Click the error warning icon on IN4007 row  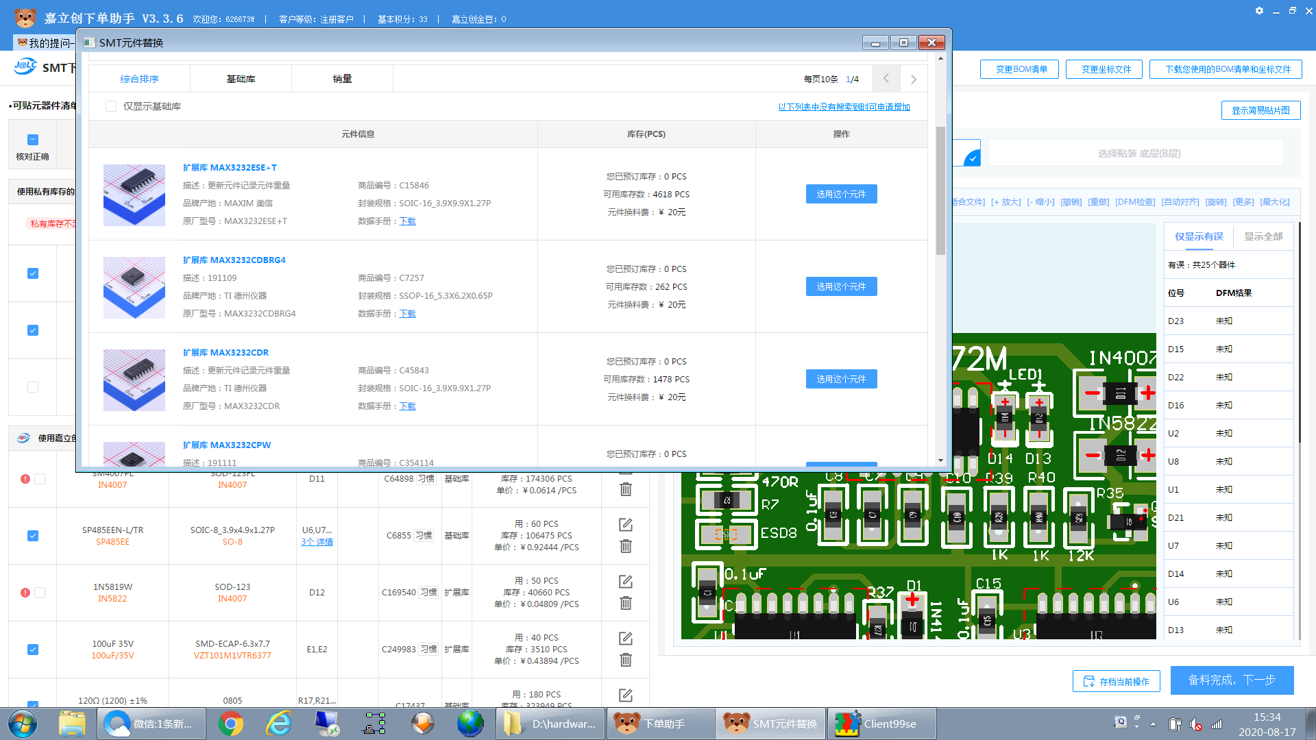click(25, 479)
